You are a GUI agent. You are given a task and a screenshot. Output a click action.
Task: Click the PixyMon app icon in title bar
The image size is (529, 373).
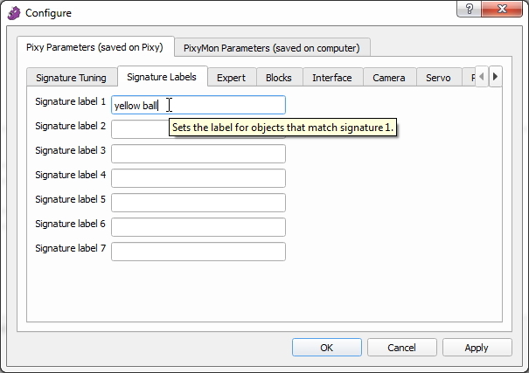pos(14,13)
